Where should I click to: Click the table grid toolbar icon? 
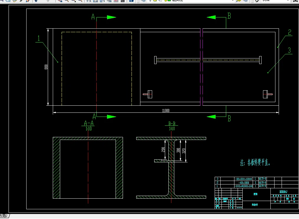click(x=123, y=1)
